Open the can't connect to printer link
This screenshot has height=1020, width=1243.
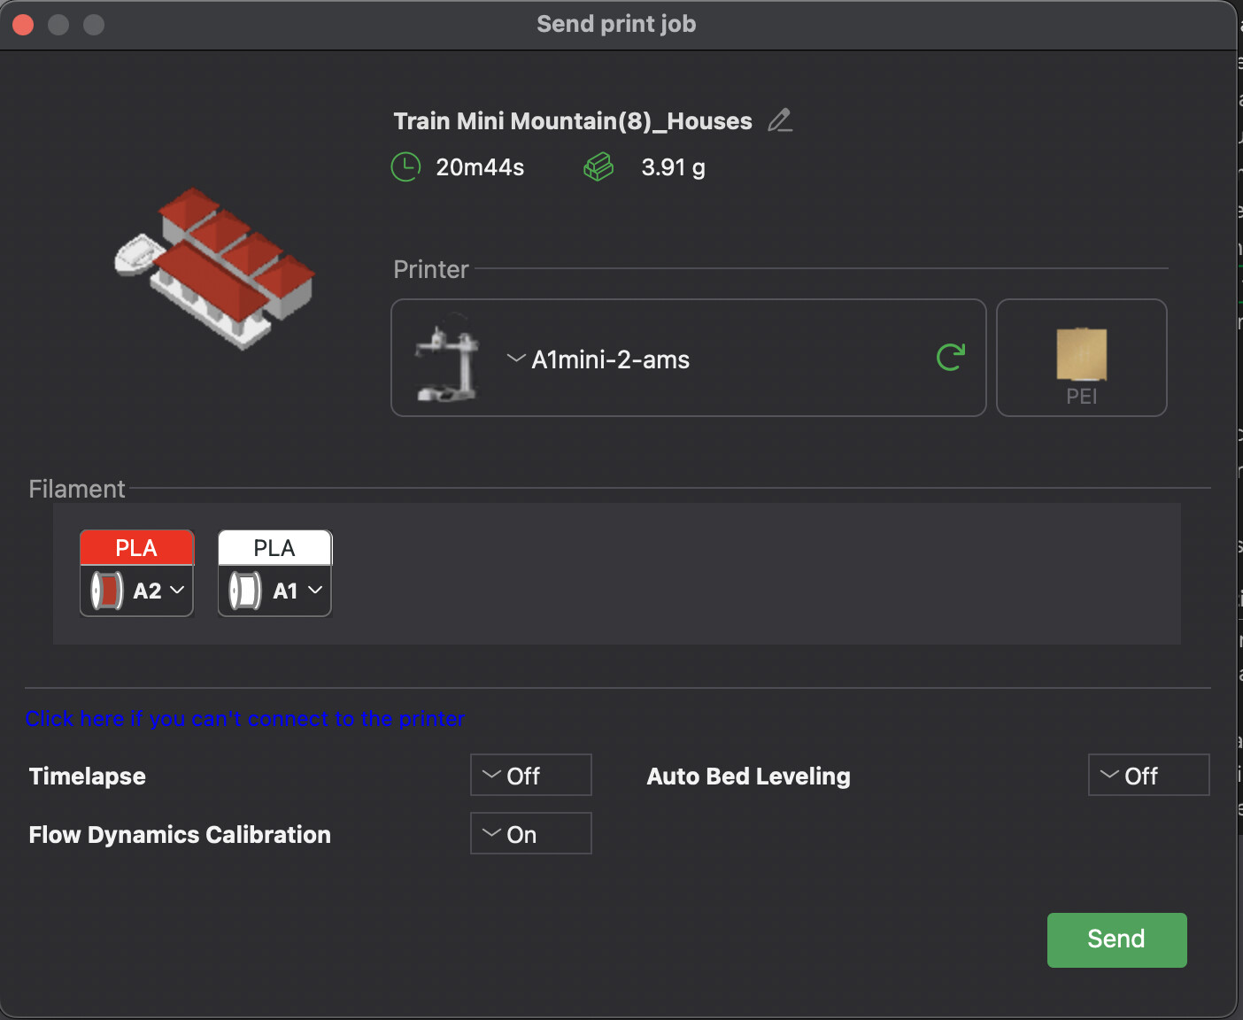coord(245,719)
